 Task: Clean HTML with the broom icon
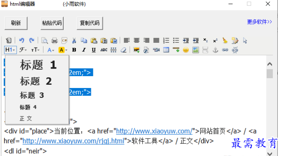pos(225,40)
